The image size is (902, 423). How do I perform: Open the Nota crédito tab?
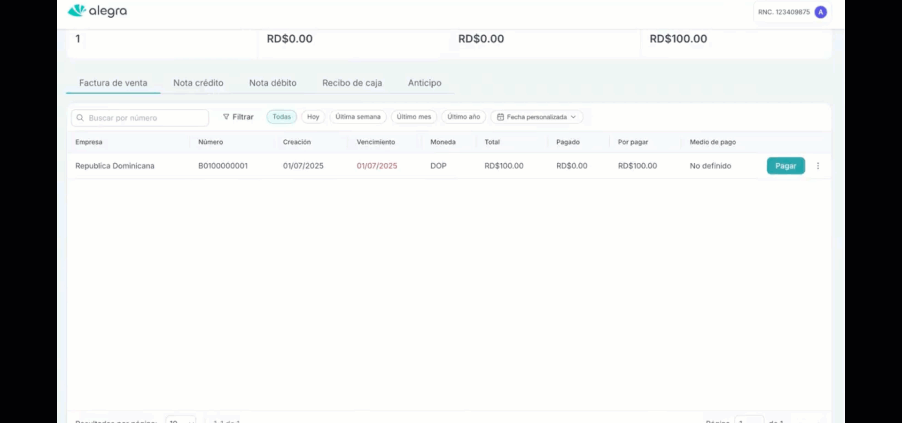198,83
